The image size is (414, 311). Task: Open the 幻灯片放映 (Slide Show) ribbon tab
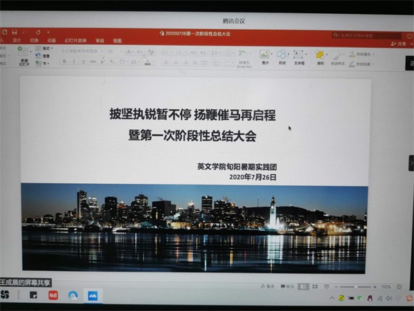click(75, 41)
